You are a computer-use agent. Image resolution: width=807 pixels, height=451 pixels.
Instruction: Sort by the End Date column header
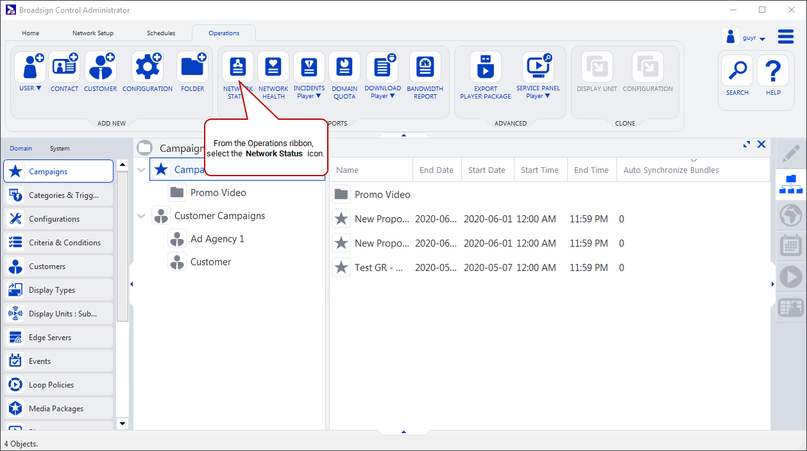(x=436, y=170)
